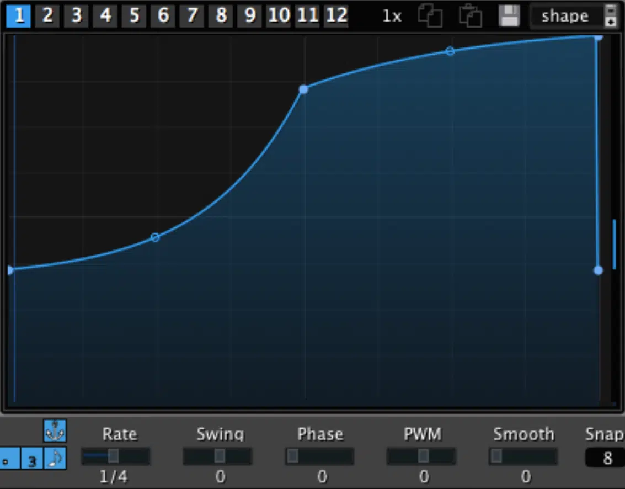Image resolution: width=625 pixels, height=489 pixels.
Task: Open the shape preset dropdown
Action: [x=565, y=17]
